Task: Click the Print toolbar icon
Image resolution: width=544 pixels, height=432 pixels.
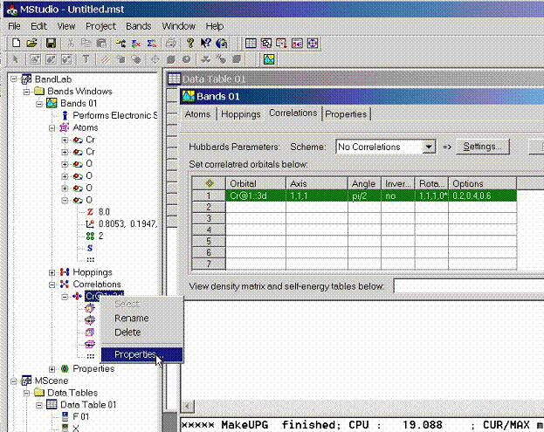Action: 171,43
